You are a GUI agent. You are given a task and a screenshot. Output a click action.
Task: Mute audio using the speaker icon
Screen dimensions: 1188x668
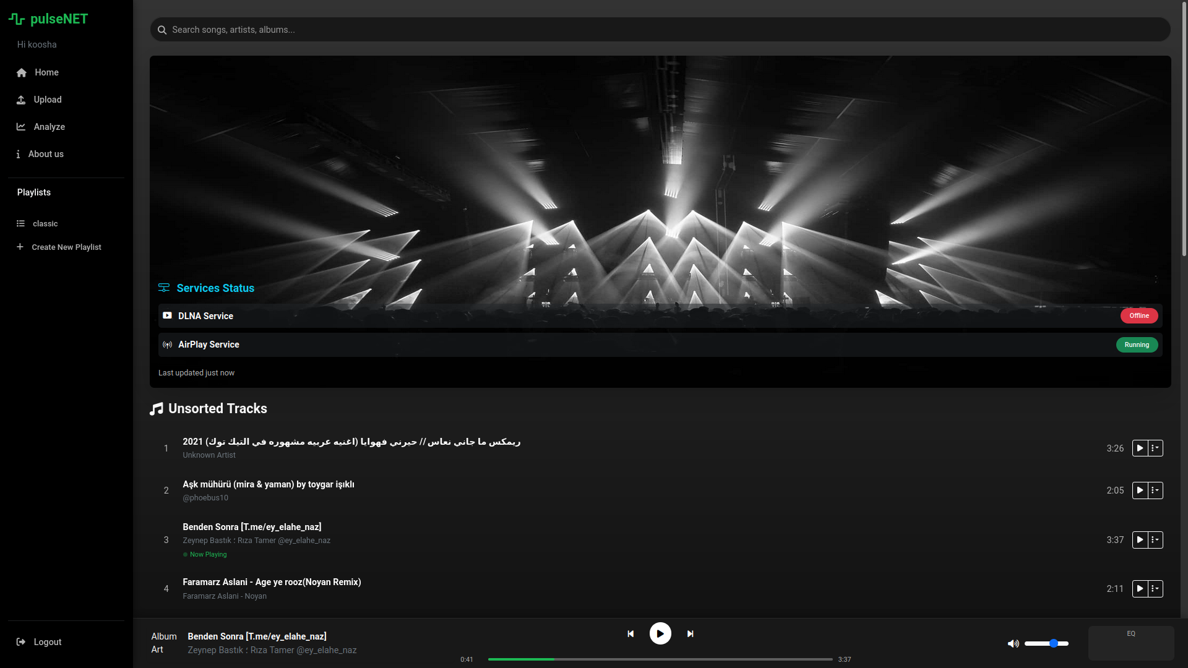pos(1014,643)
